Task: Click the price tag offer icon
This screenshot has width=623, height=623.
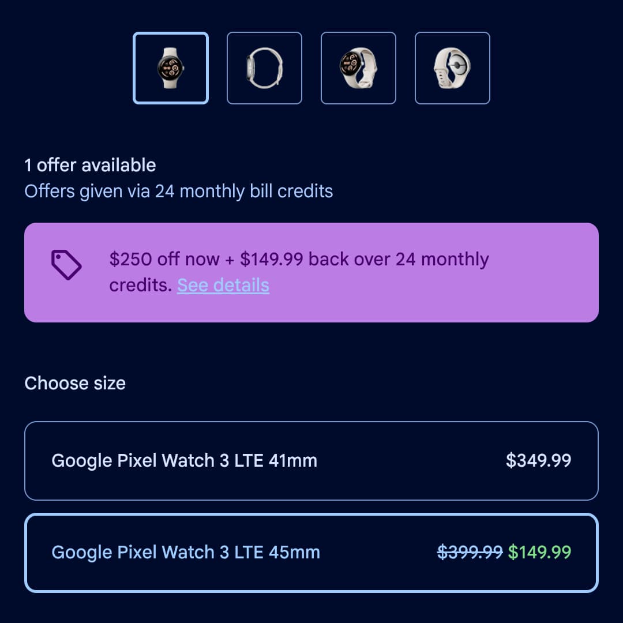Action: (x=66, y=265)
